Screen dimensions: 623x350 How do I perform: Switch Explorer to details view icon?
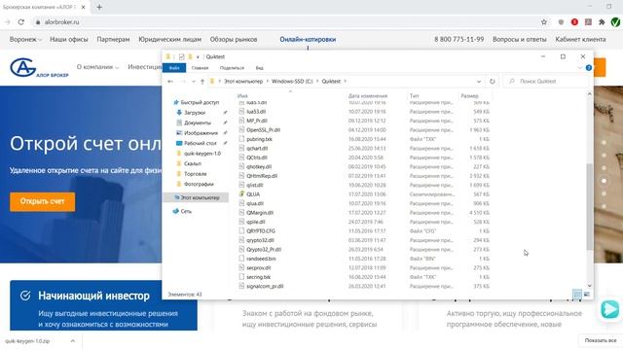(577, 294)
